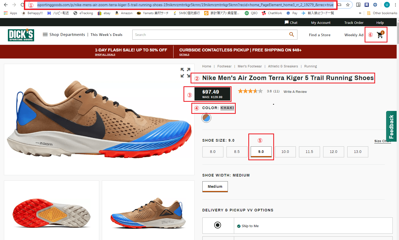The width and height of the screenshot is (399, 240).
Task: Expand the main shoe image to fullscreen
Action: tap(185, 73)
